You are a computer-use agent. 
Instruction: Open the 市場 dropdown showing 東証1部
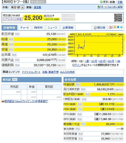[17, 7]
